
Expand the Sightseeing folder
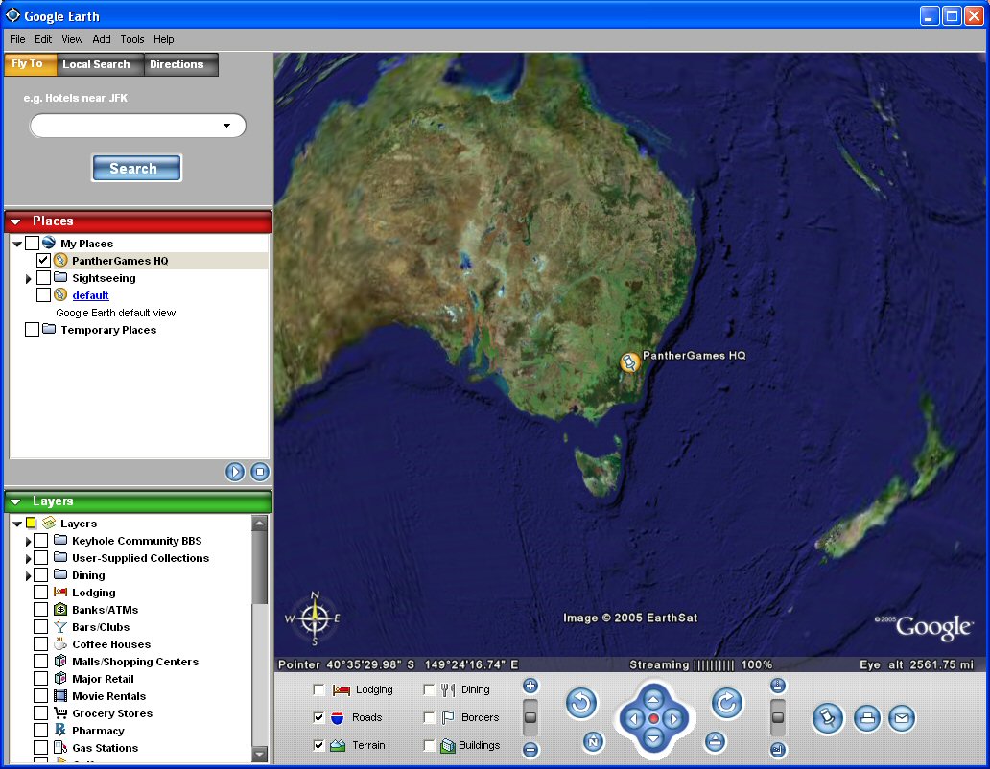pyautogui.click(x=29, y=279)
